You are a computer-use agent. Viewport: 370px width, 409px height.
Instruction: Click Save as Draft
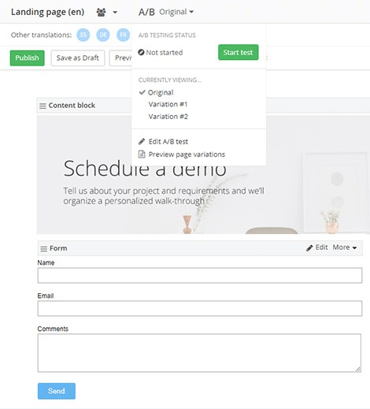(x=78, y=58)
